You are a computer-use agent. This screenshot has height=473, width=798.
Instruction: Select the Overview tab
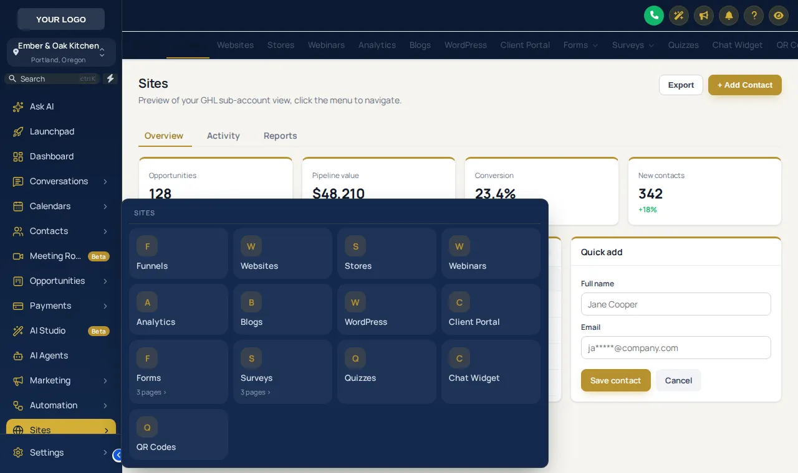pos(164,136)
